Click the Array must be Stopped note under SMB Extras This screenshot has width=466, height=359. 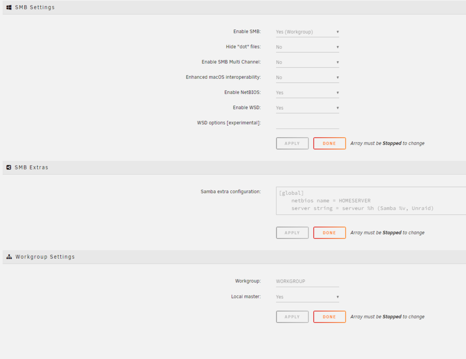(x=387, y=232)
